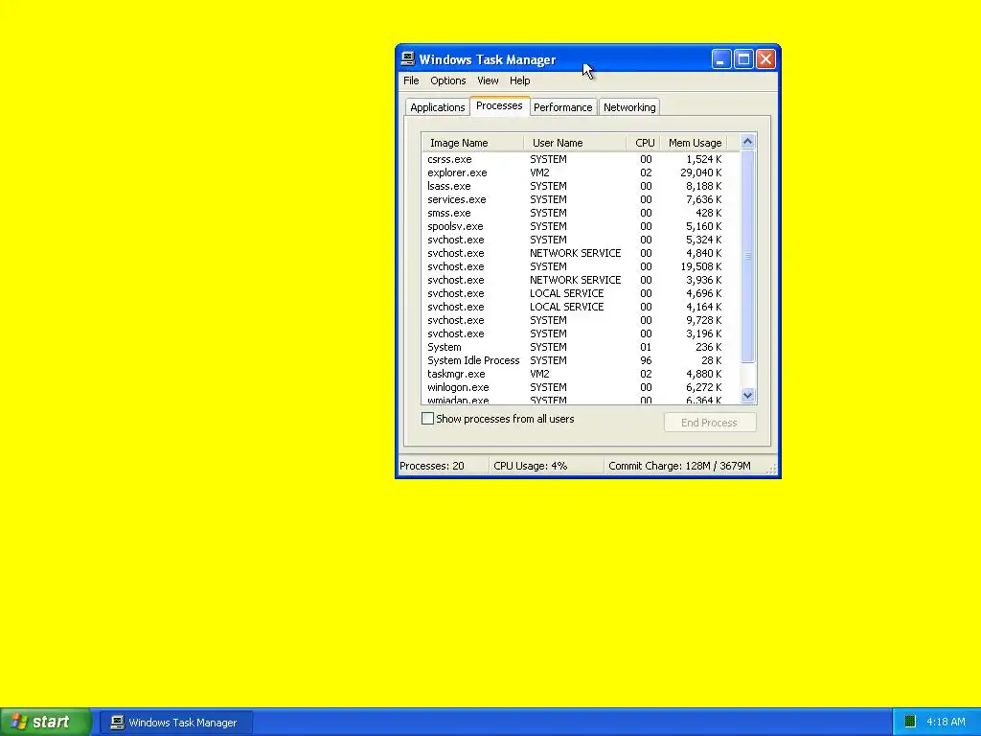
Task: Switch to the Performance tab
Action: click(563, 107)
